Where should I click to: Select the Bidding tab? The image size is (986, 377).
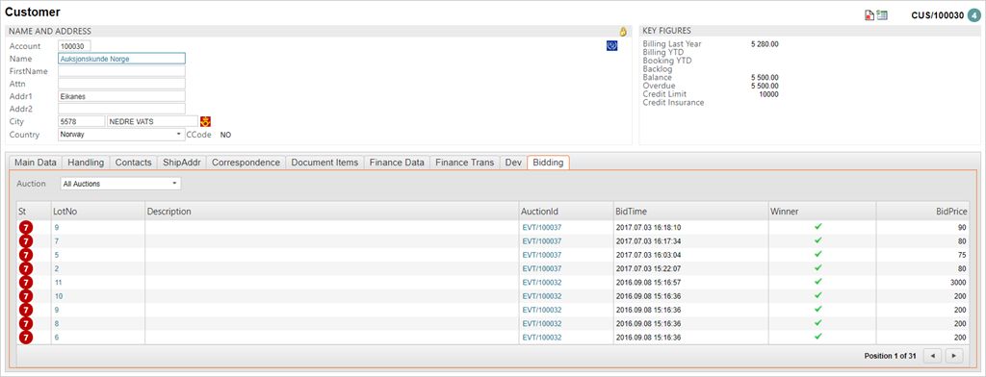(x=548, y=163)
